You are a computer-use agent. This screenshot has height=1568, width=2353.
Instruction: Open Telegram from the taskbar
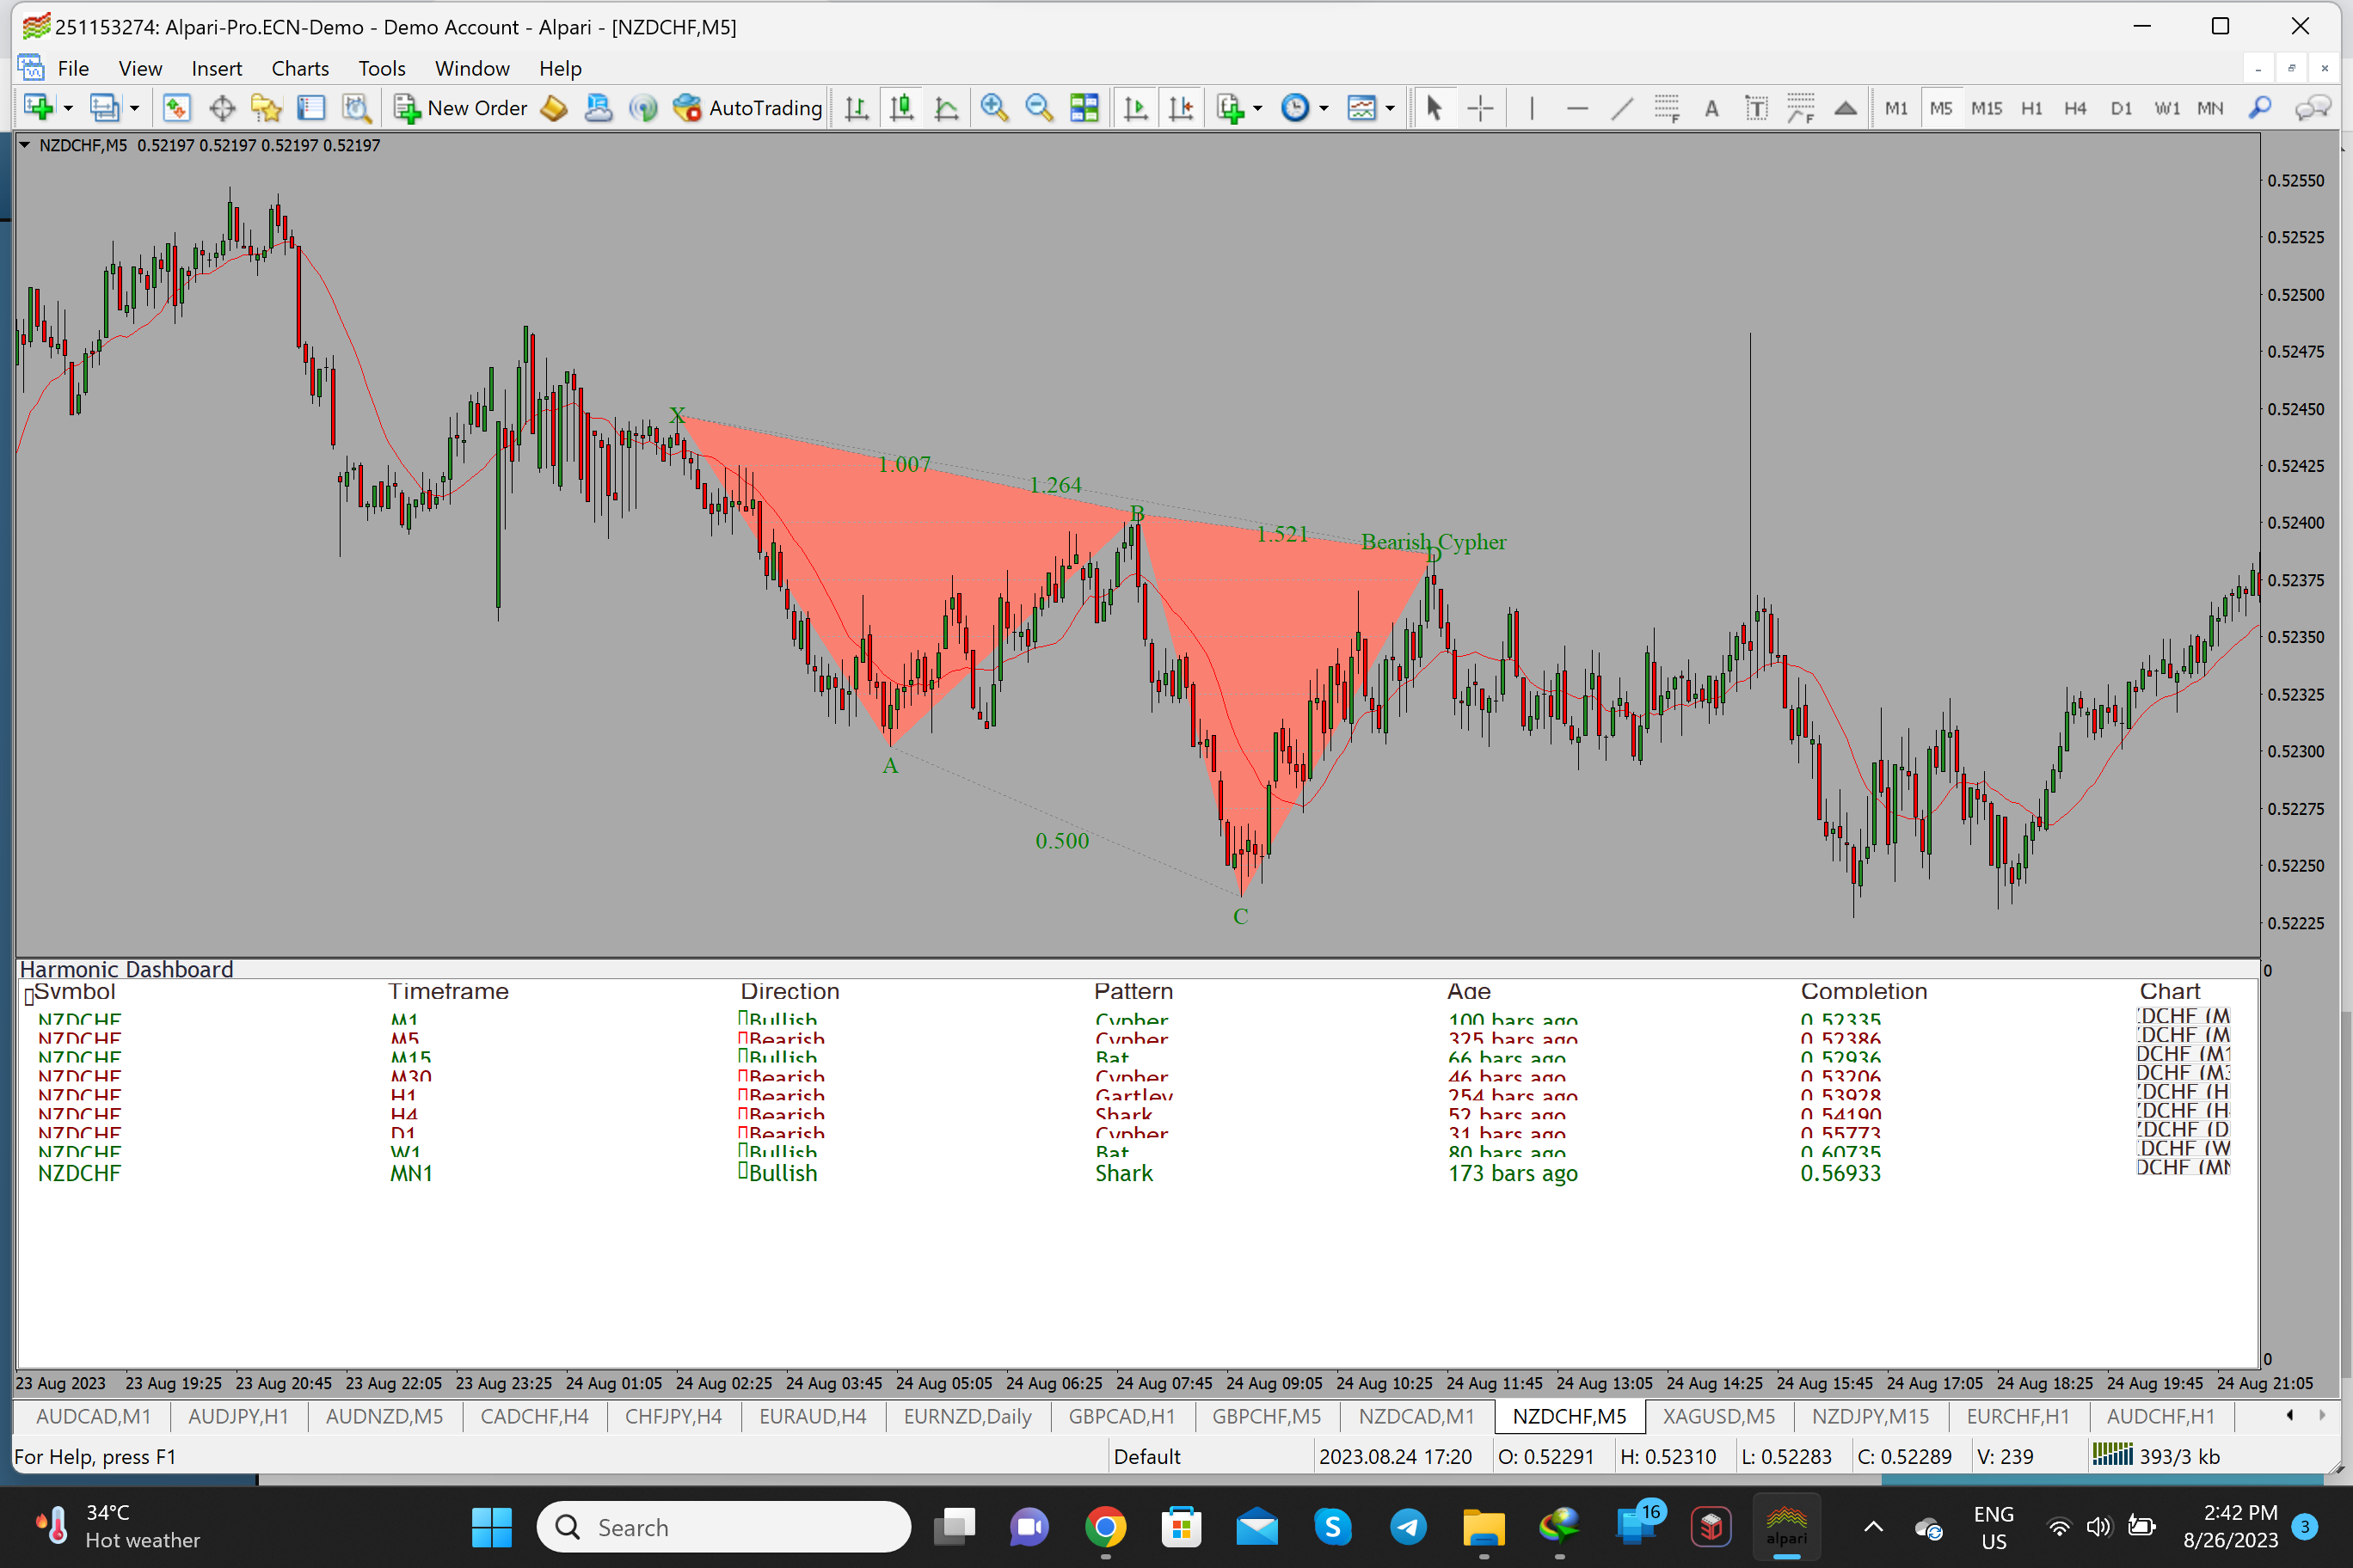[1408, 1527]
